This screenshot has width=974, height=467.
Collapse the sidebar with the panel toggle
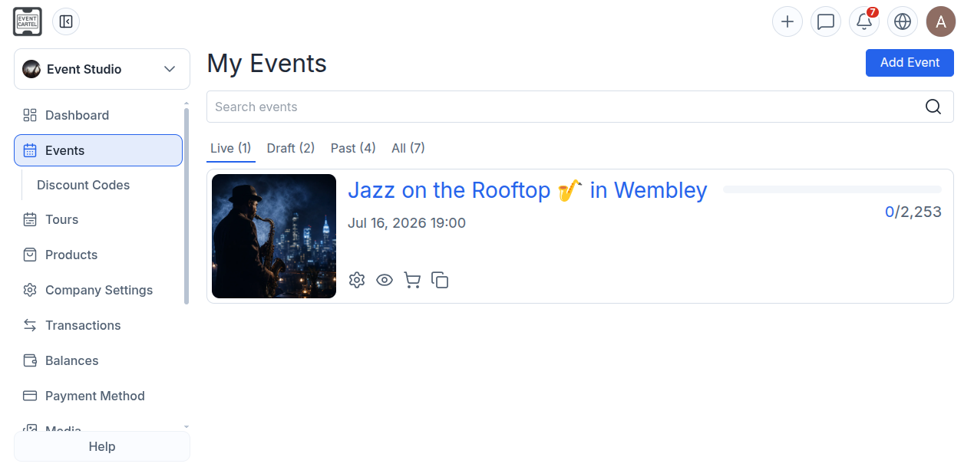pyautogui.click(x=66, y=21)
